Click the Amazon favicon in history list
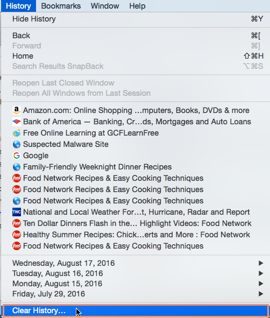 (x=17, y=110)
